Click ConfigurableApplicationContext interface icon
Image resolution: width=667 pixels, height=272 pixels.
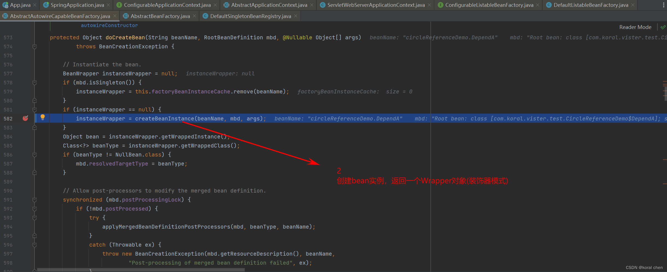pos(119,5)
